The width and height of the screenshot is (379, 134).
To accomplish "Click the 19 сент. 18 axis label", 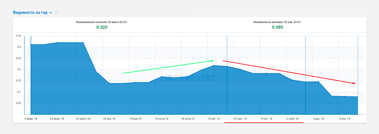I will tap(240, 119).
